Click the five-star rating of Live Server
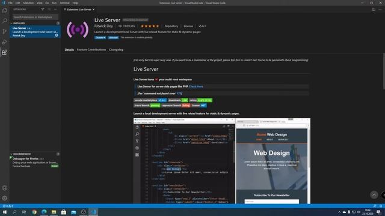This screenshot has height=216, width=385. 150,26
